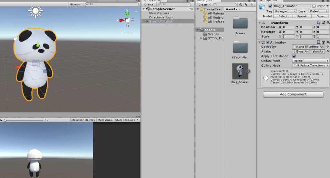Image resolution: width=330 pixels, height=178 pixels.
Task: Select Directional Light in Hierarchy
Action: (161, 17)
